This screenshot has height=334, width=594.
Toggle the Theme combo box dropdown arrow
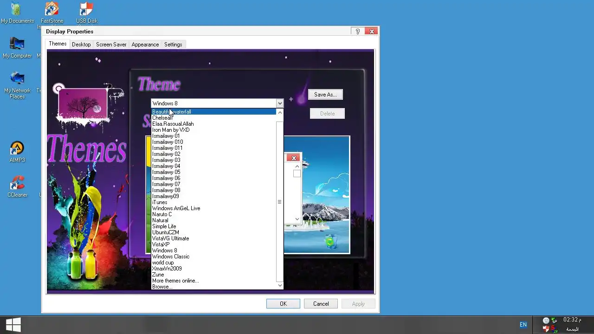(279, 103)
